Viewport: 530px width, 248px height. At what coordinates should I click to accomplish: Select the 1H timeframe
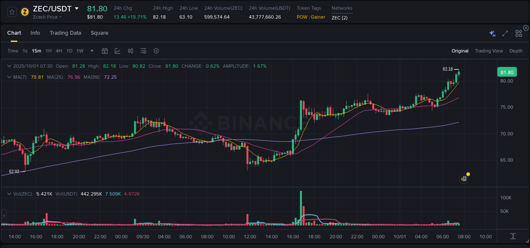click(48, 51)
